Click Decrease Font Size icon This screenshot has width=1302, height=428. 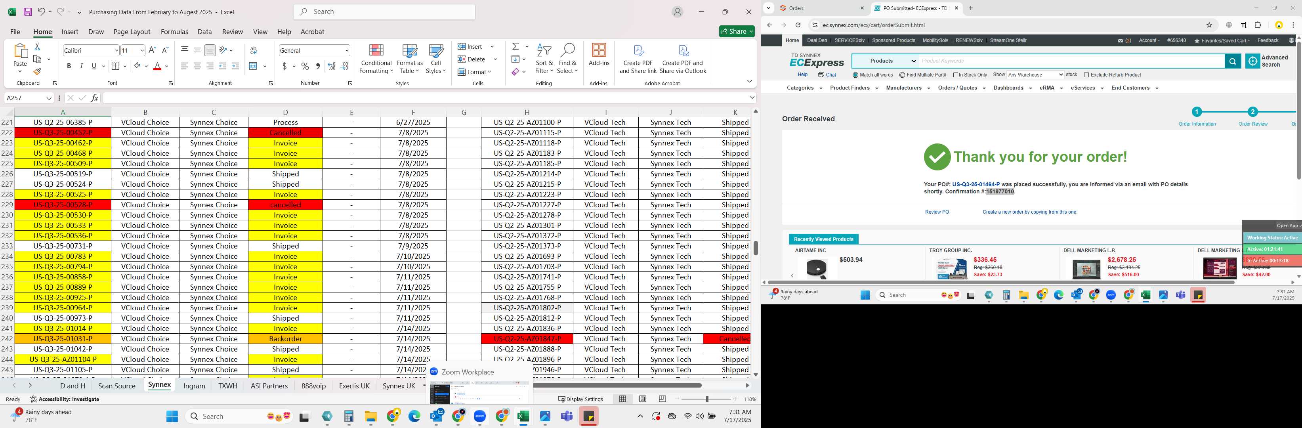165,50
